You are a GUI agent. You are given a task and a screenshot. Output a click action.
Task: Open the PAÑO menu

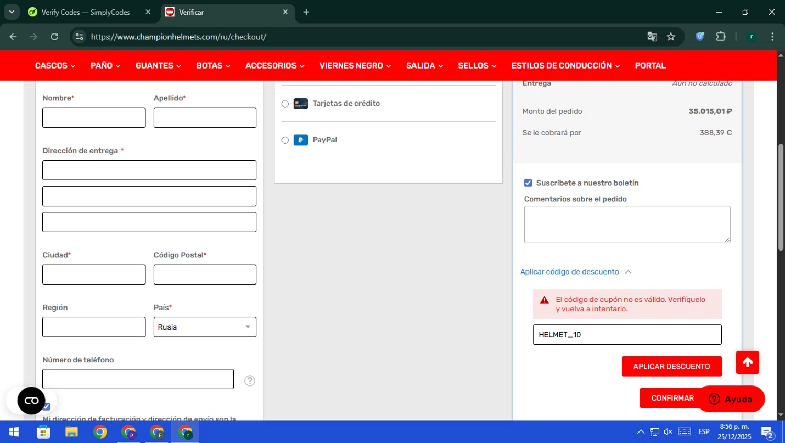[105, 65]
